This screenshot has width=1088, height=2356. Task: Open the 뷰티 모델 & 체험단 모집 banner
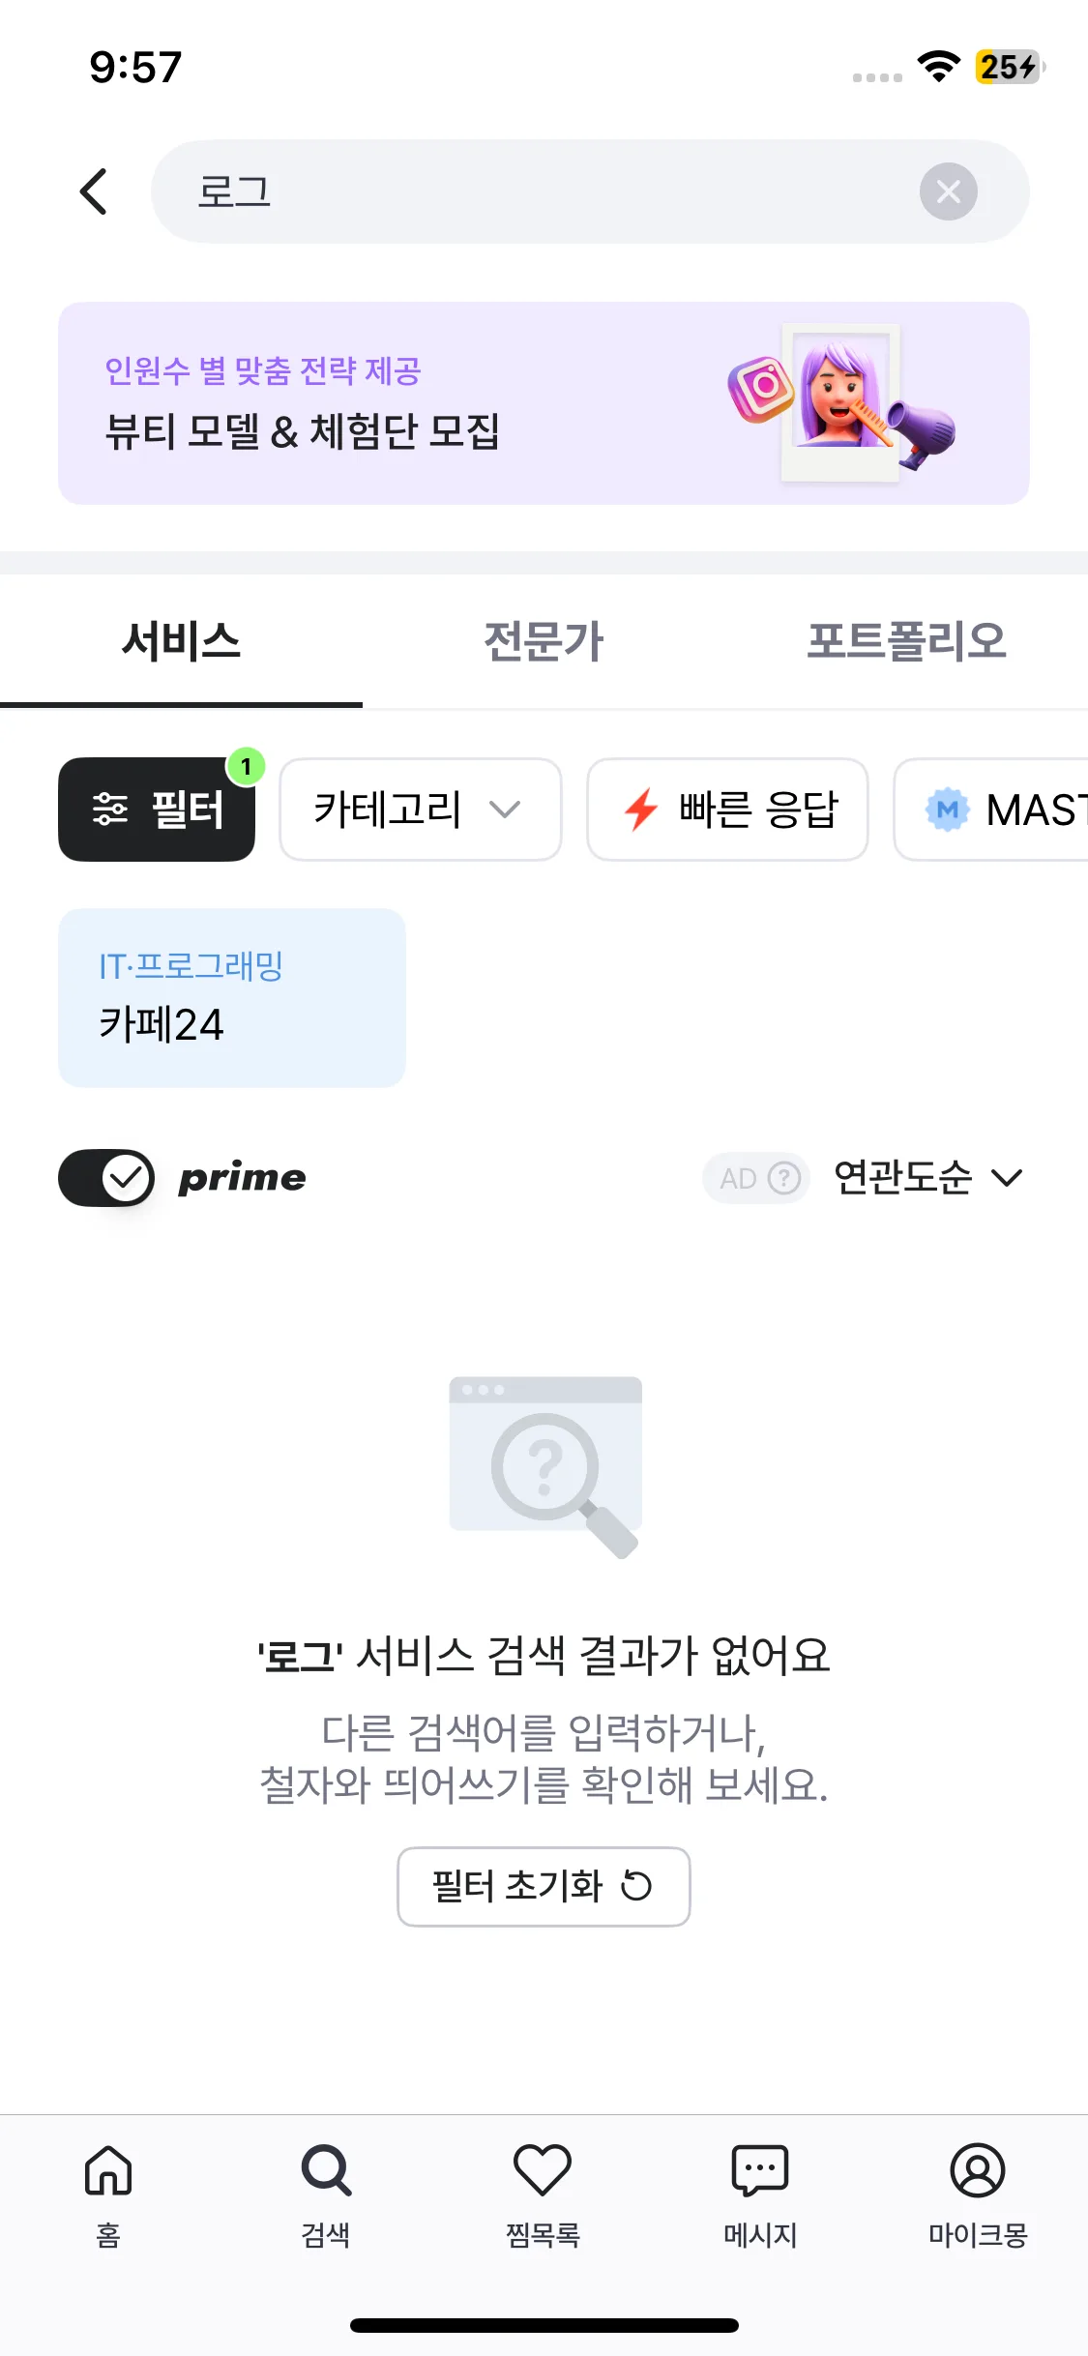click(x=544, y=403)
